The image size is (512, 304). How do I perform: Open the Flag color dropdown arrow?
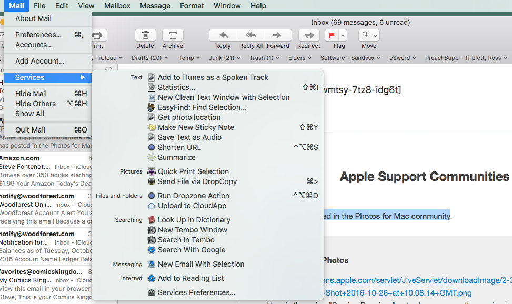pyautogui.click(x=343, y=35)
